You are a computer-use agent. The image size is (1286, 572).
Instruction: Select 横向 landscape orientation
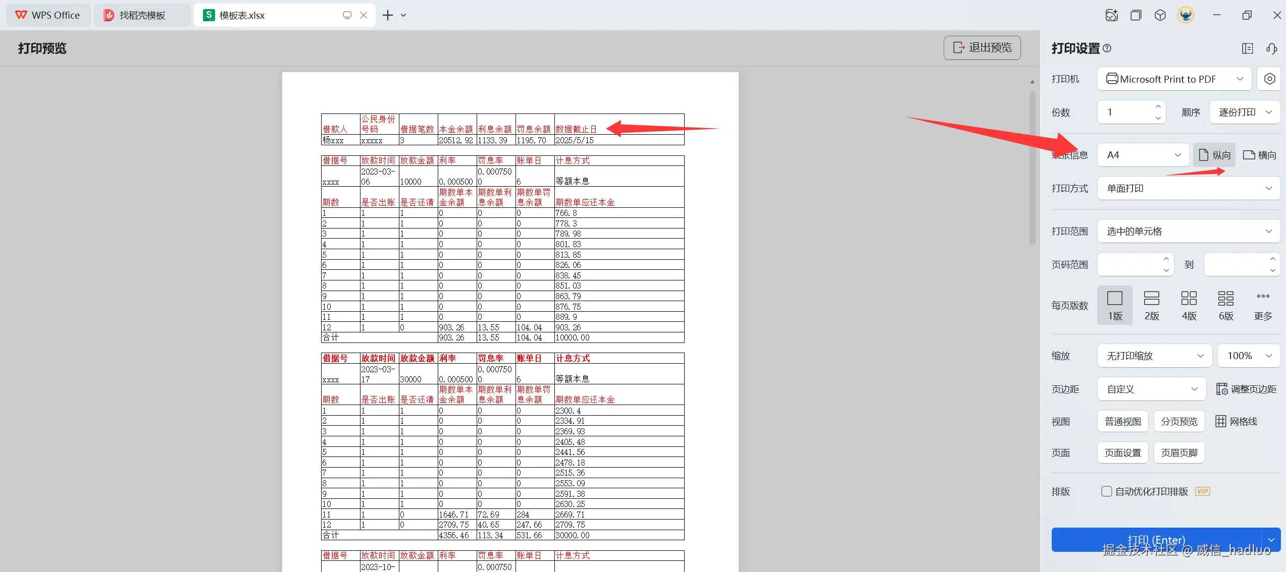click(1260, 155)
